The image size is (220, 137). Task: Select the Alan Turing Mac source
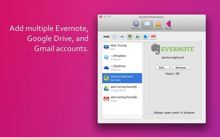coord(122,47)
